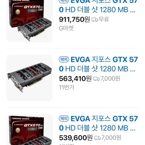Open boxed GTX570 thumbnail of the 539,600원 listing
145x145 pixels.
[x=29, y=130]
